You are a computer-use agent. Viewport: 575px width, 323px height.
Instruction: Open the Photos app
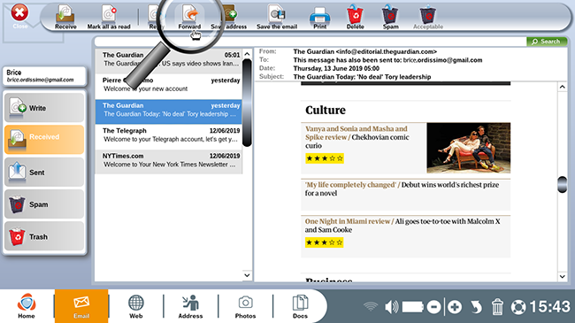245,306
